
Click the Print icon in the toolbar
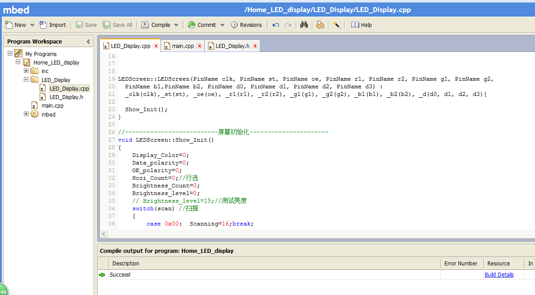(320, 25)
